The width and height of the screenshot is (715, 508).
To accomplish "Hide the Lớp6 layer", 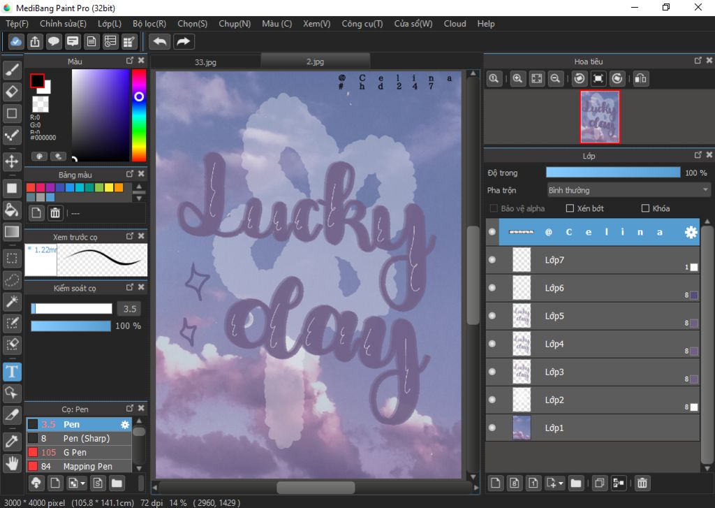I will [492, 288].
